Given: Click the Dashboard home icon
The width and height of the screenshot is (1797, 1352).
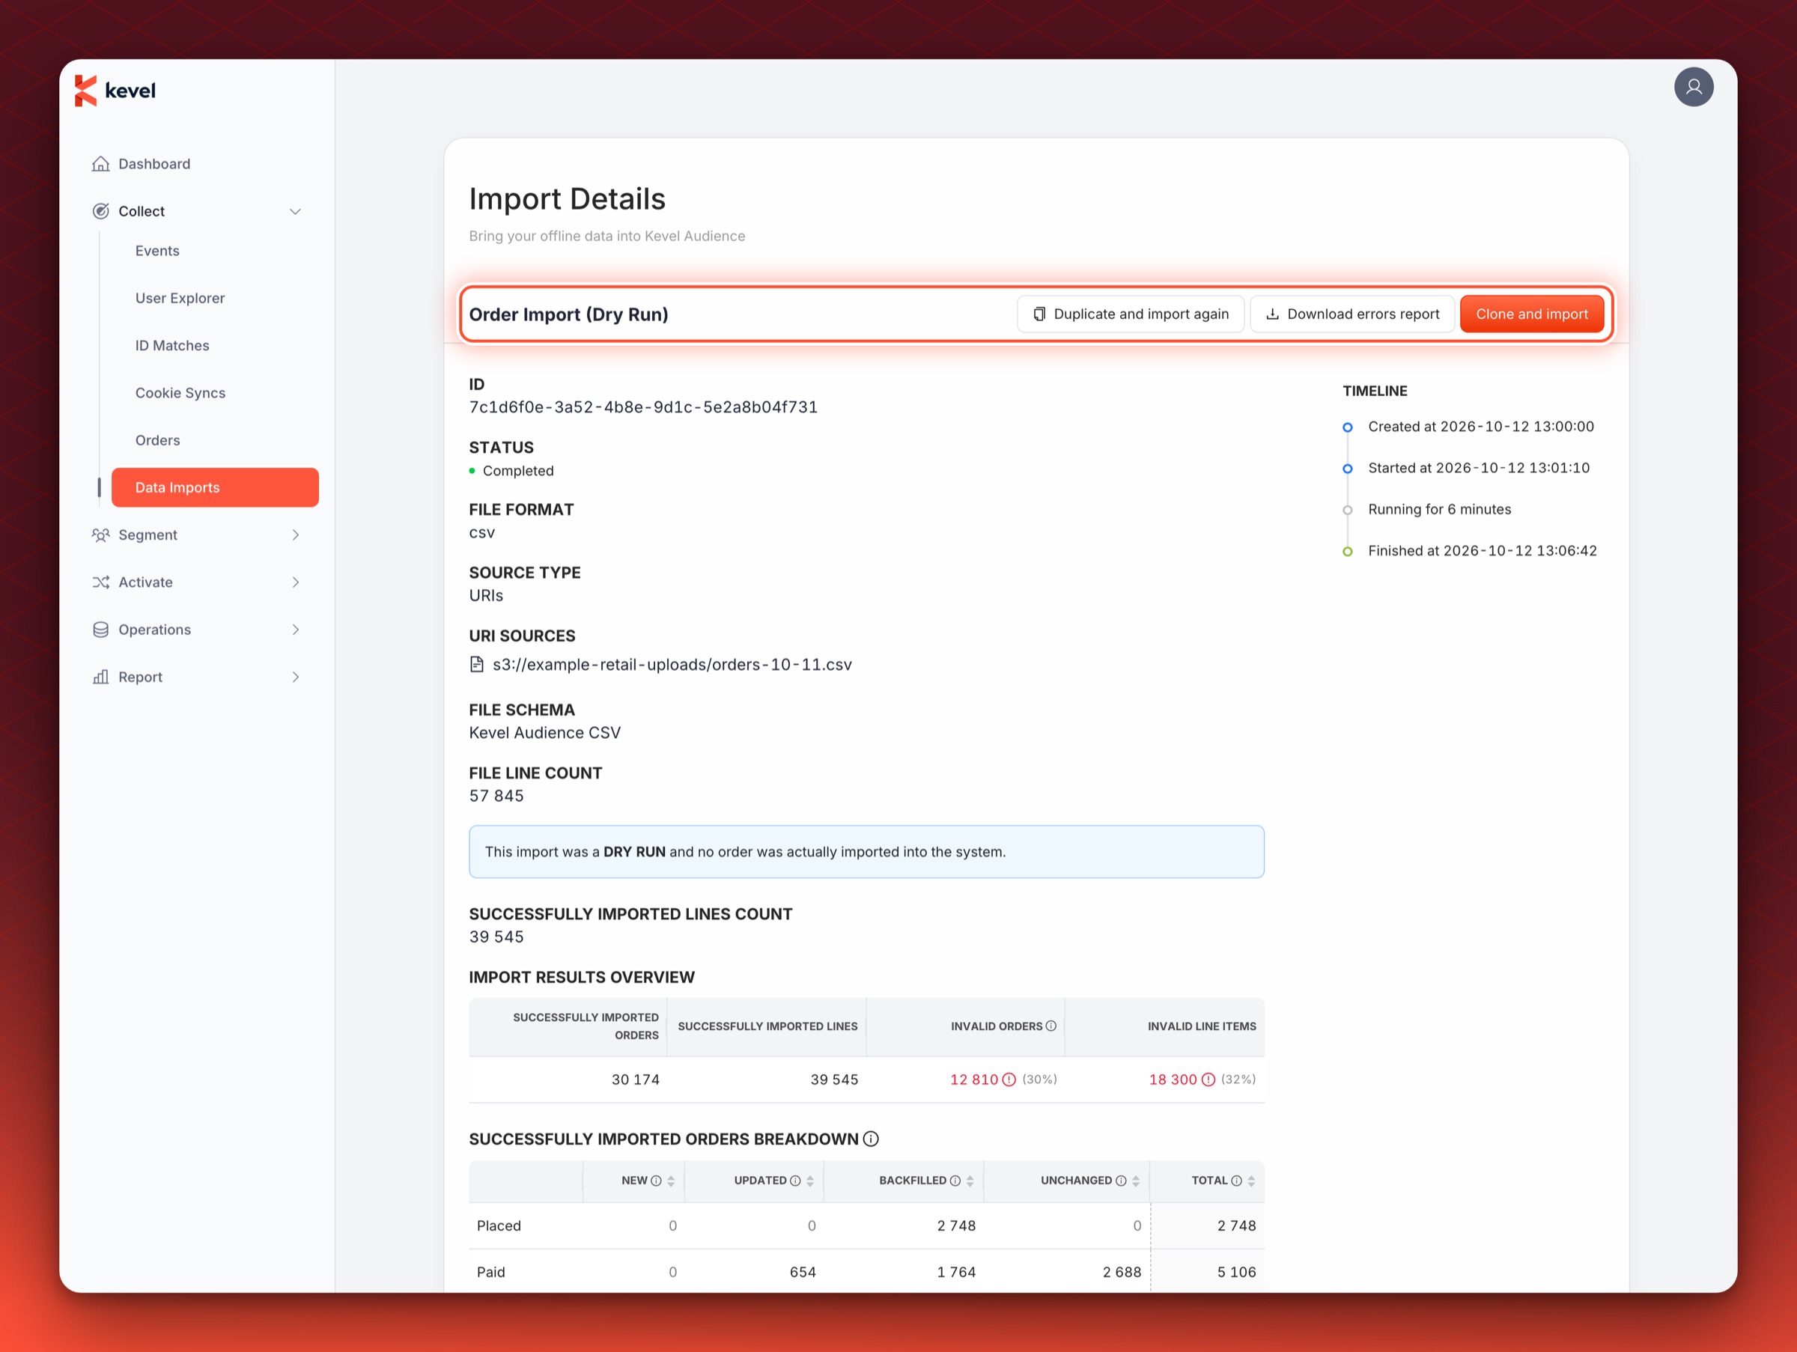Looking at the screenshot, I should 101,164.
